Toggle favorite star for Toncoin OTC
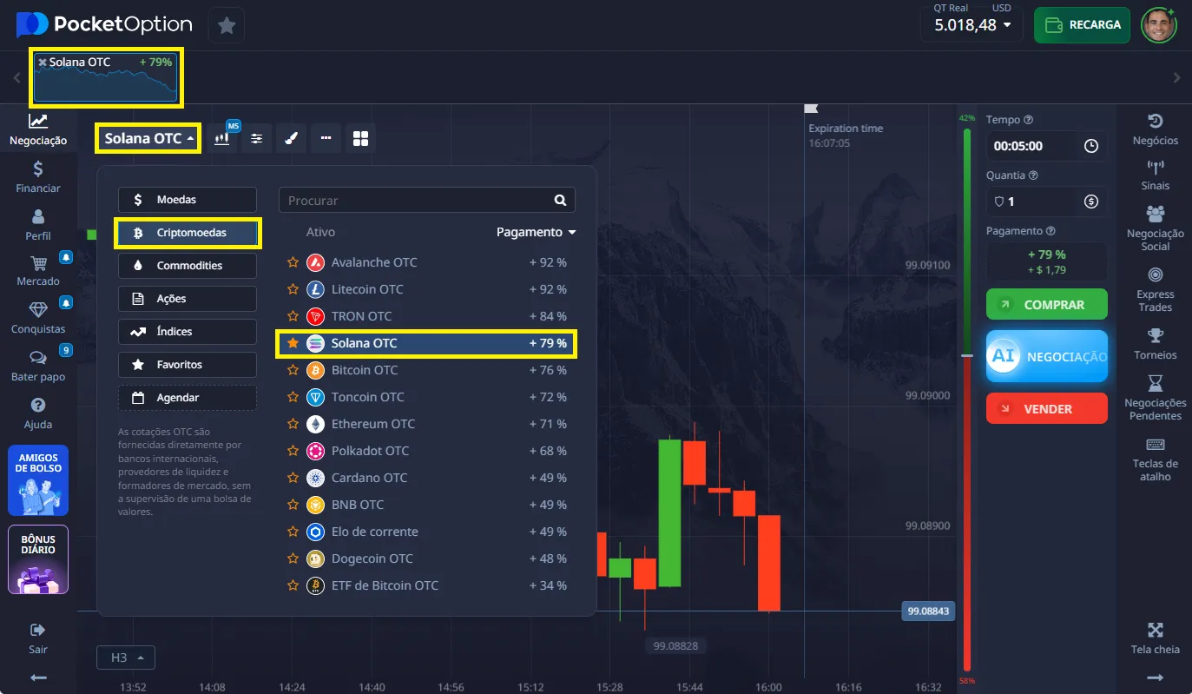 293,397
